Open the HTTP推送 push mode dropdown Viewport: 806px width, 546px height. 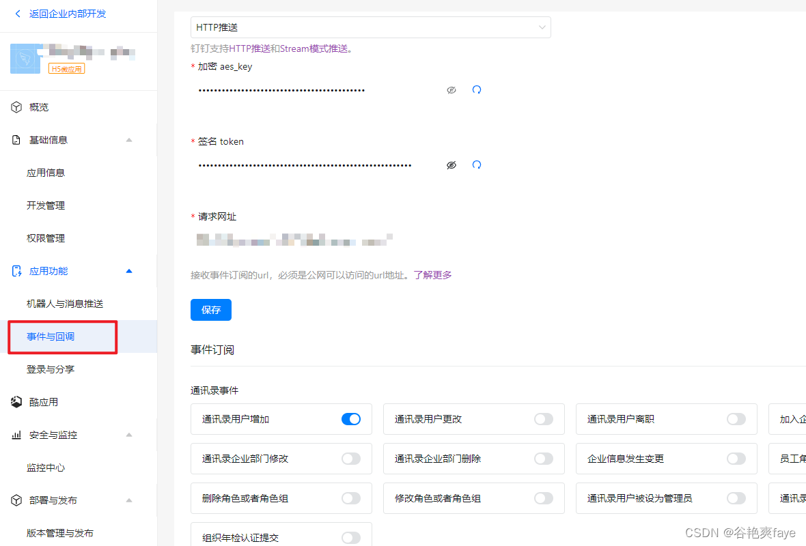(x=371, y=27)
